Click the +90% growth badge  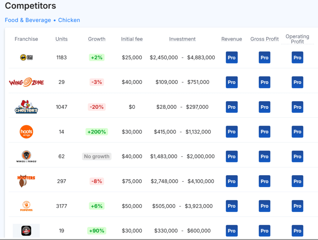97,231
